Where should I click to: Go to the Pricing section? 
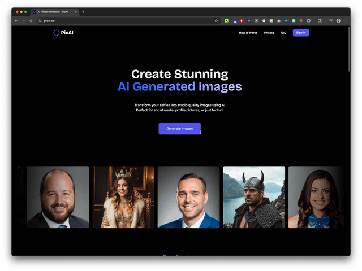coord(269,33)
